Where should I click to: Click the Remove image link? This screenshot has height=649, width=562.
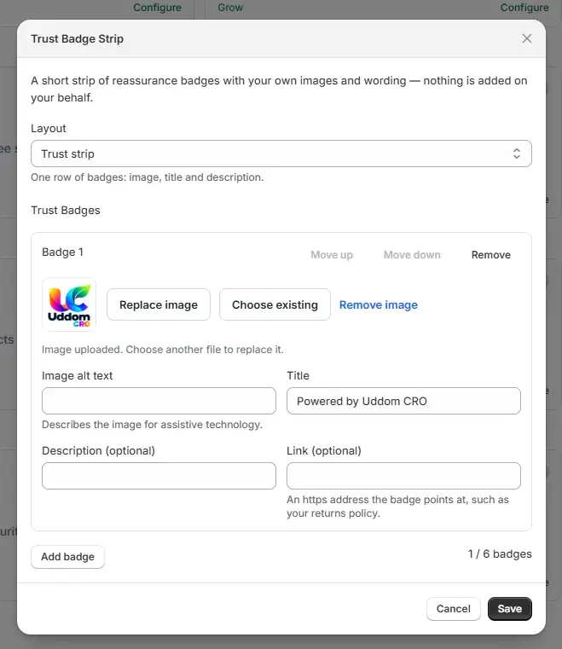tap(379, 305)
